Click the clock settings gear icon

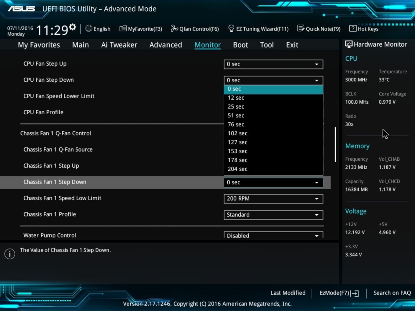72,27
